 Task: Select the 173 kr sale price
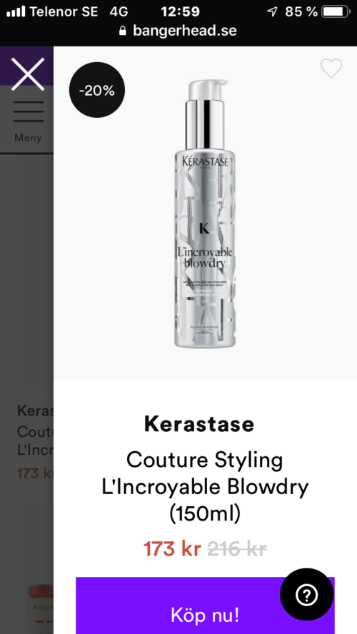coord(172,549)
